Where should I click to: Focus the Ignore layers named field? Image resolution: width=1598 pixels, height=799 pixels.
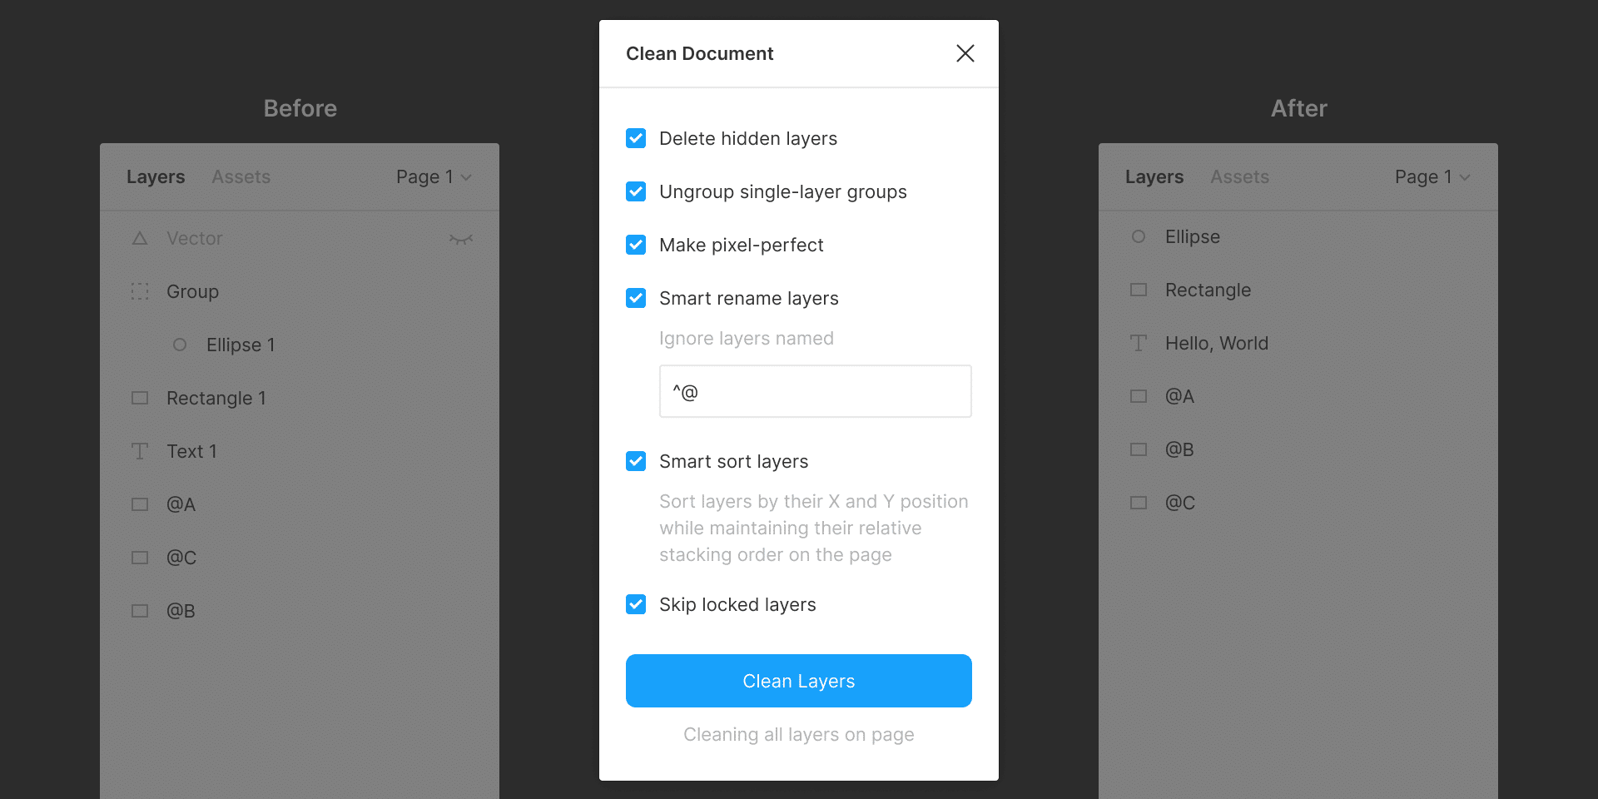coord(816,391)
